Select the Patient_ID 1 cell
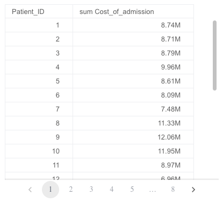The width and height of the screenshot is (223, 202). tap(39, 25)
